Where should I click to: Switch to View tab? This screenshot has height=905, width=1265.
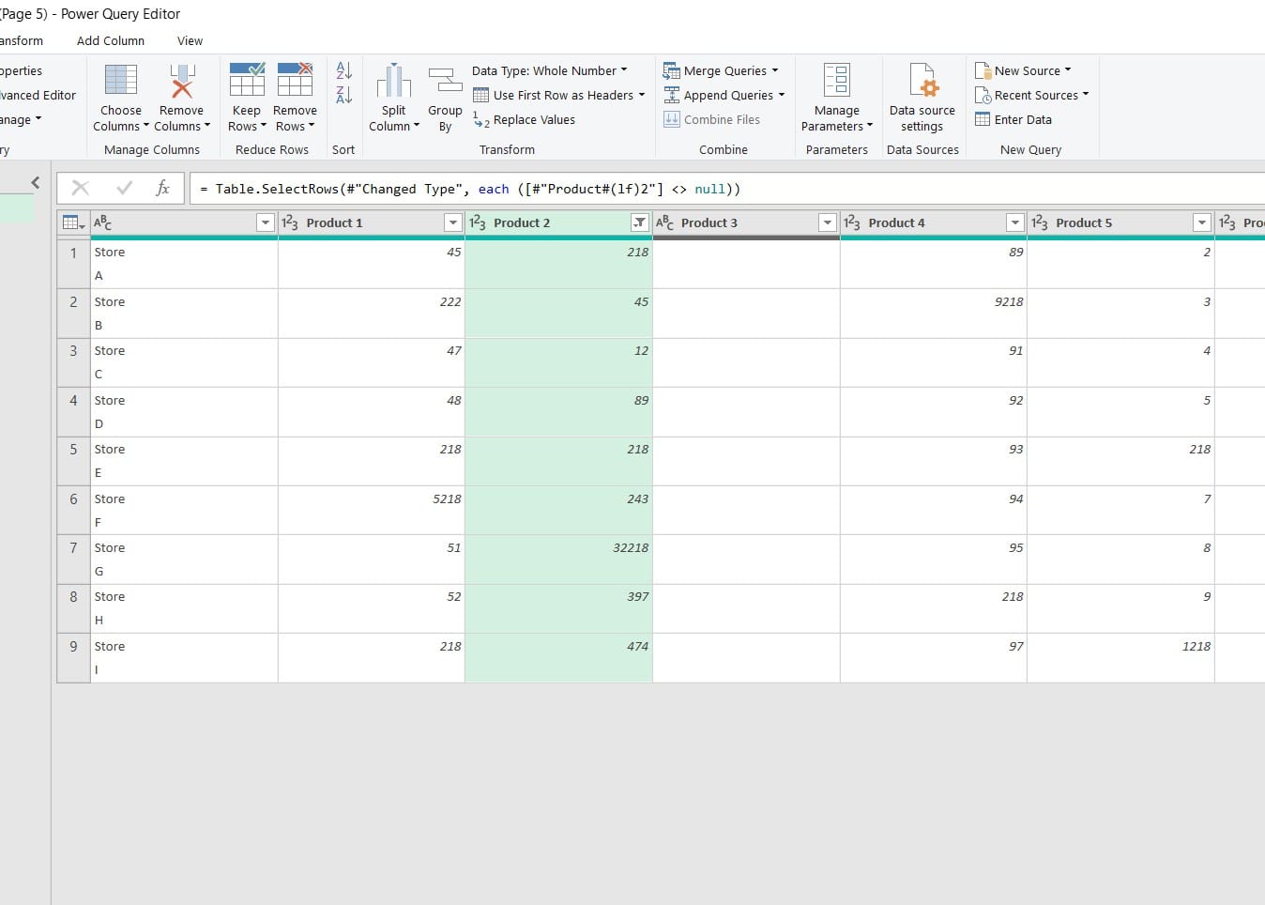190,40
